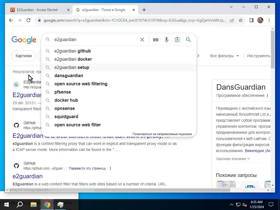Pick the opnsense suggestion

pos(119,109)
